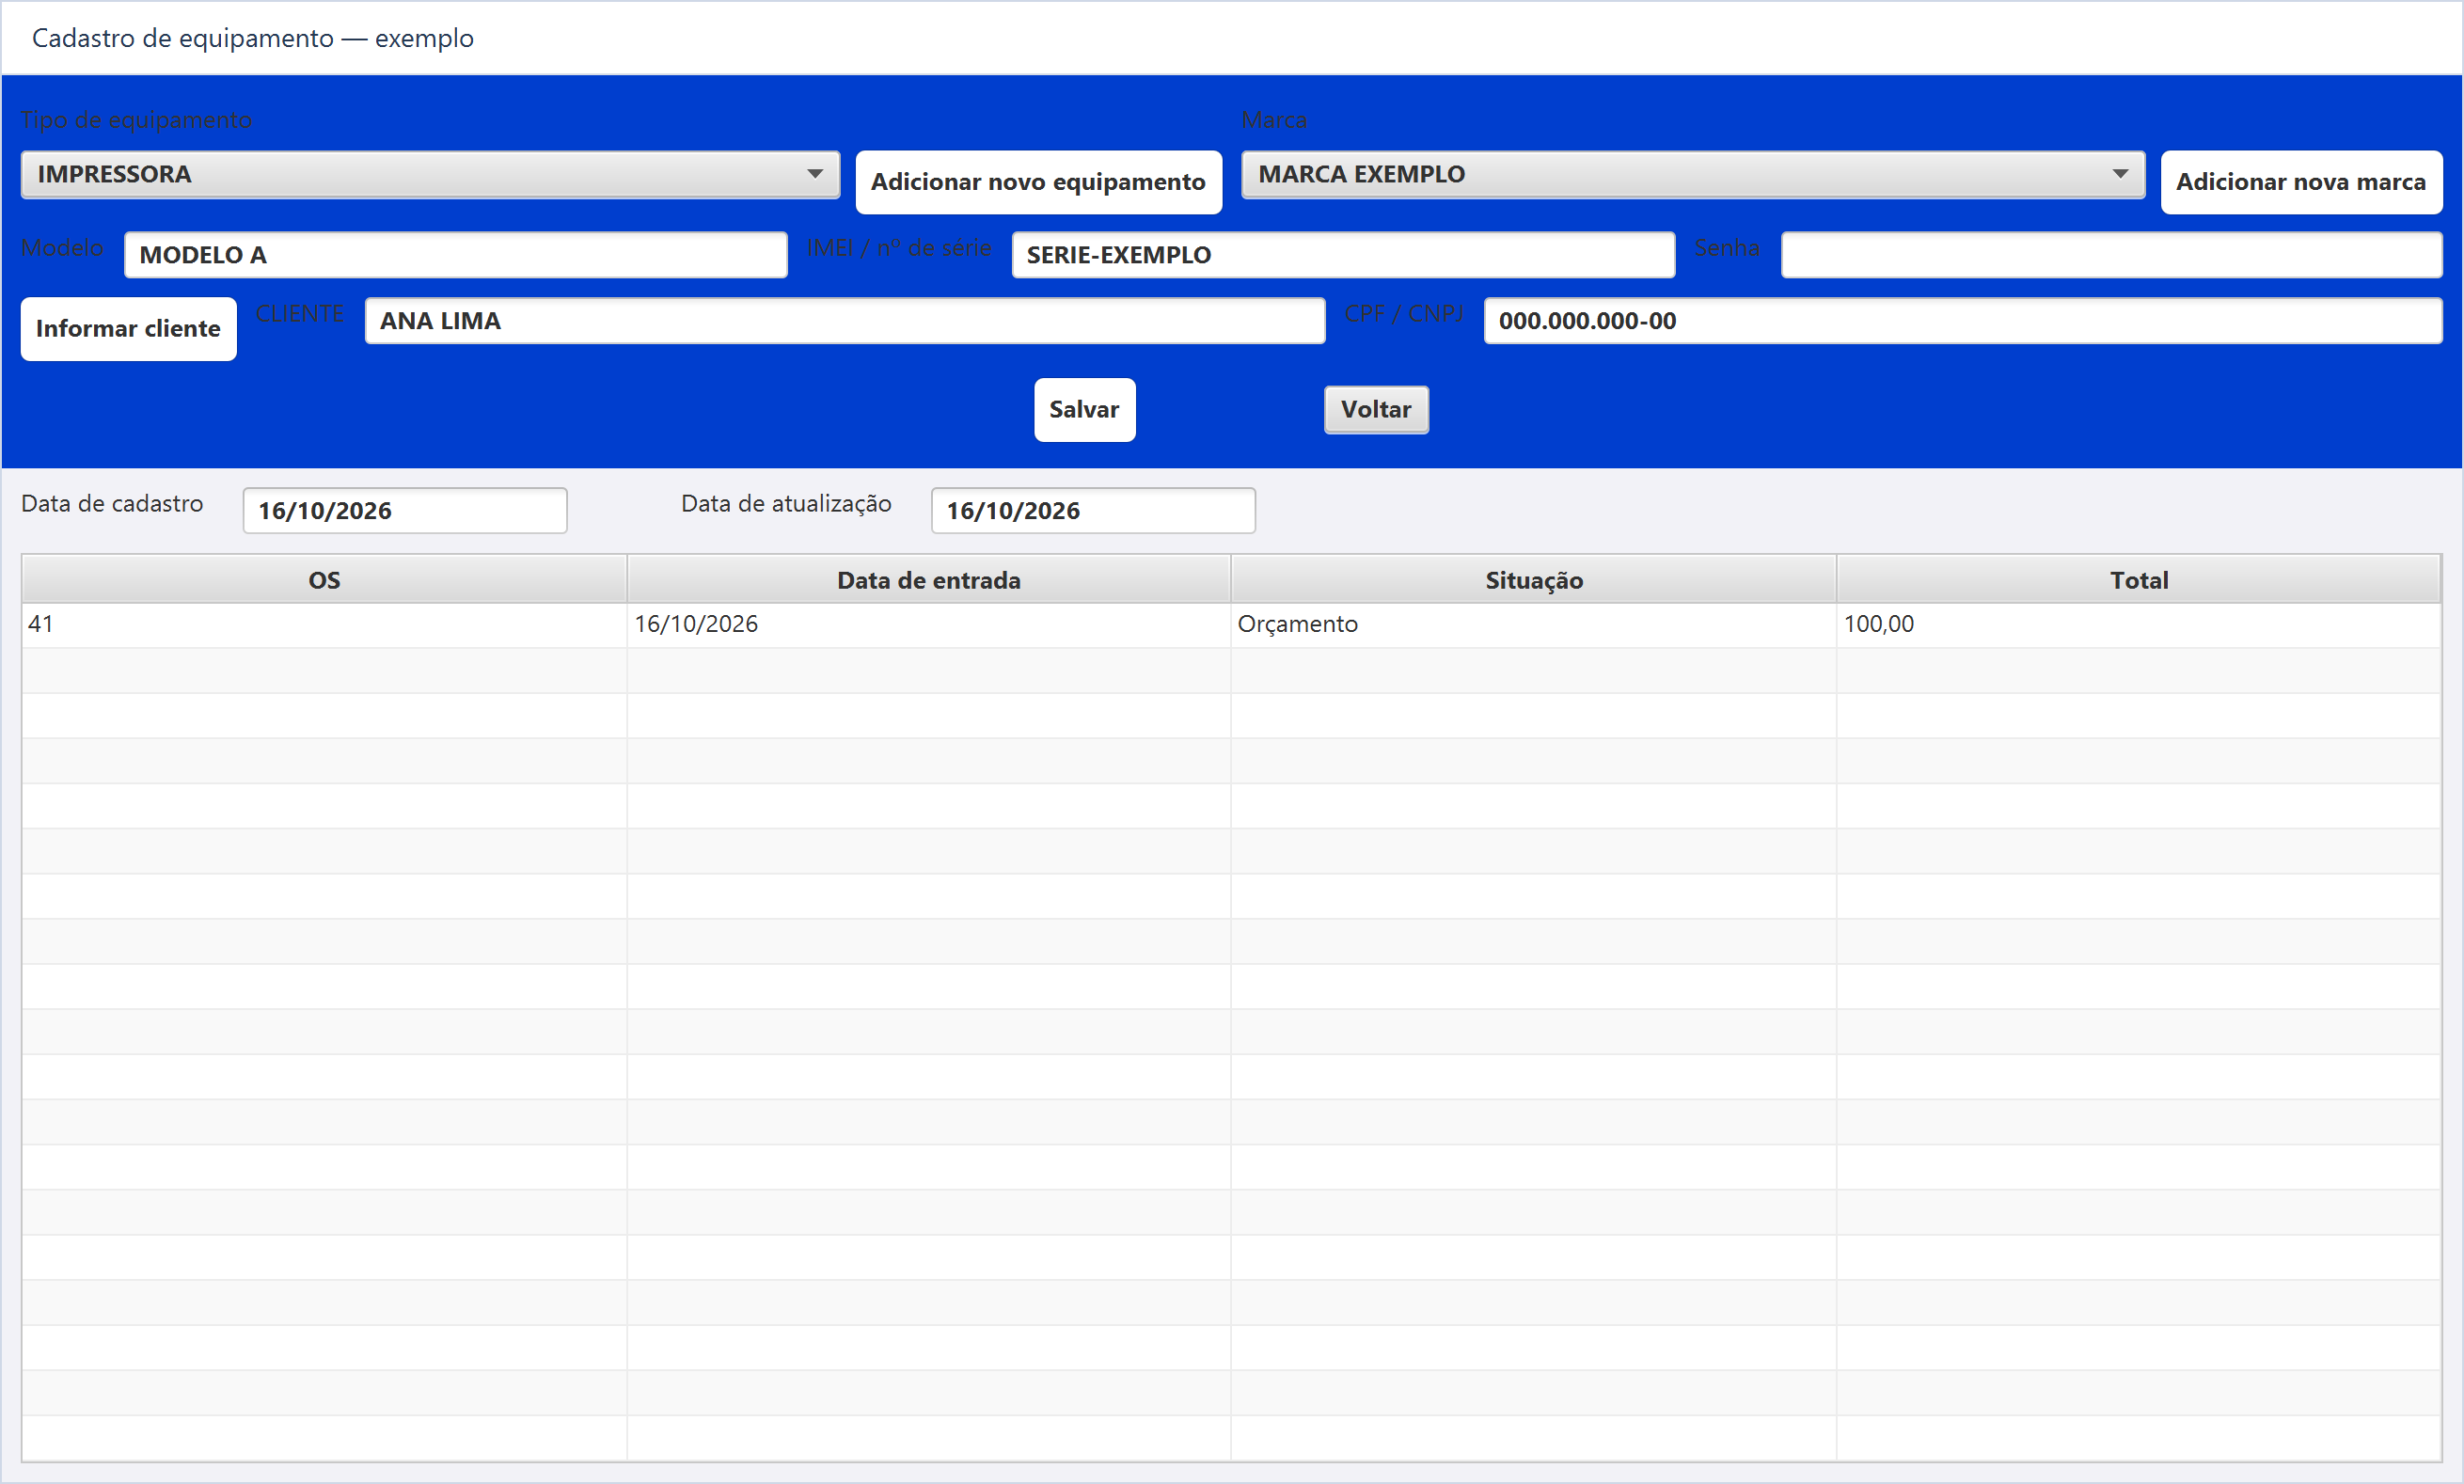
Task: Sort by the Situação column header
Action: tap(1533, 580)
